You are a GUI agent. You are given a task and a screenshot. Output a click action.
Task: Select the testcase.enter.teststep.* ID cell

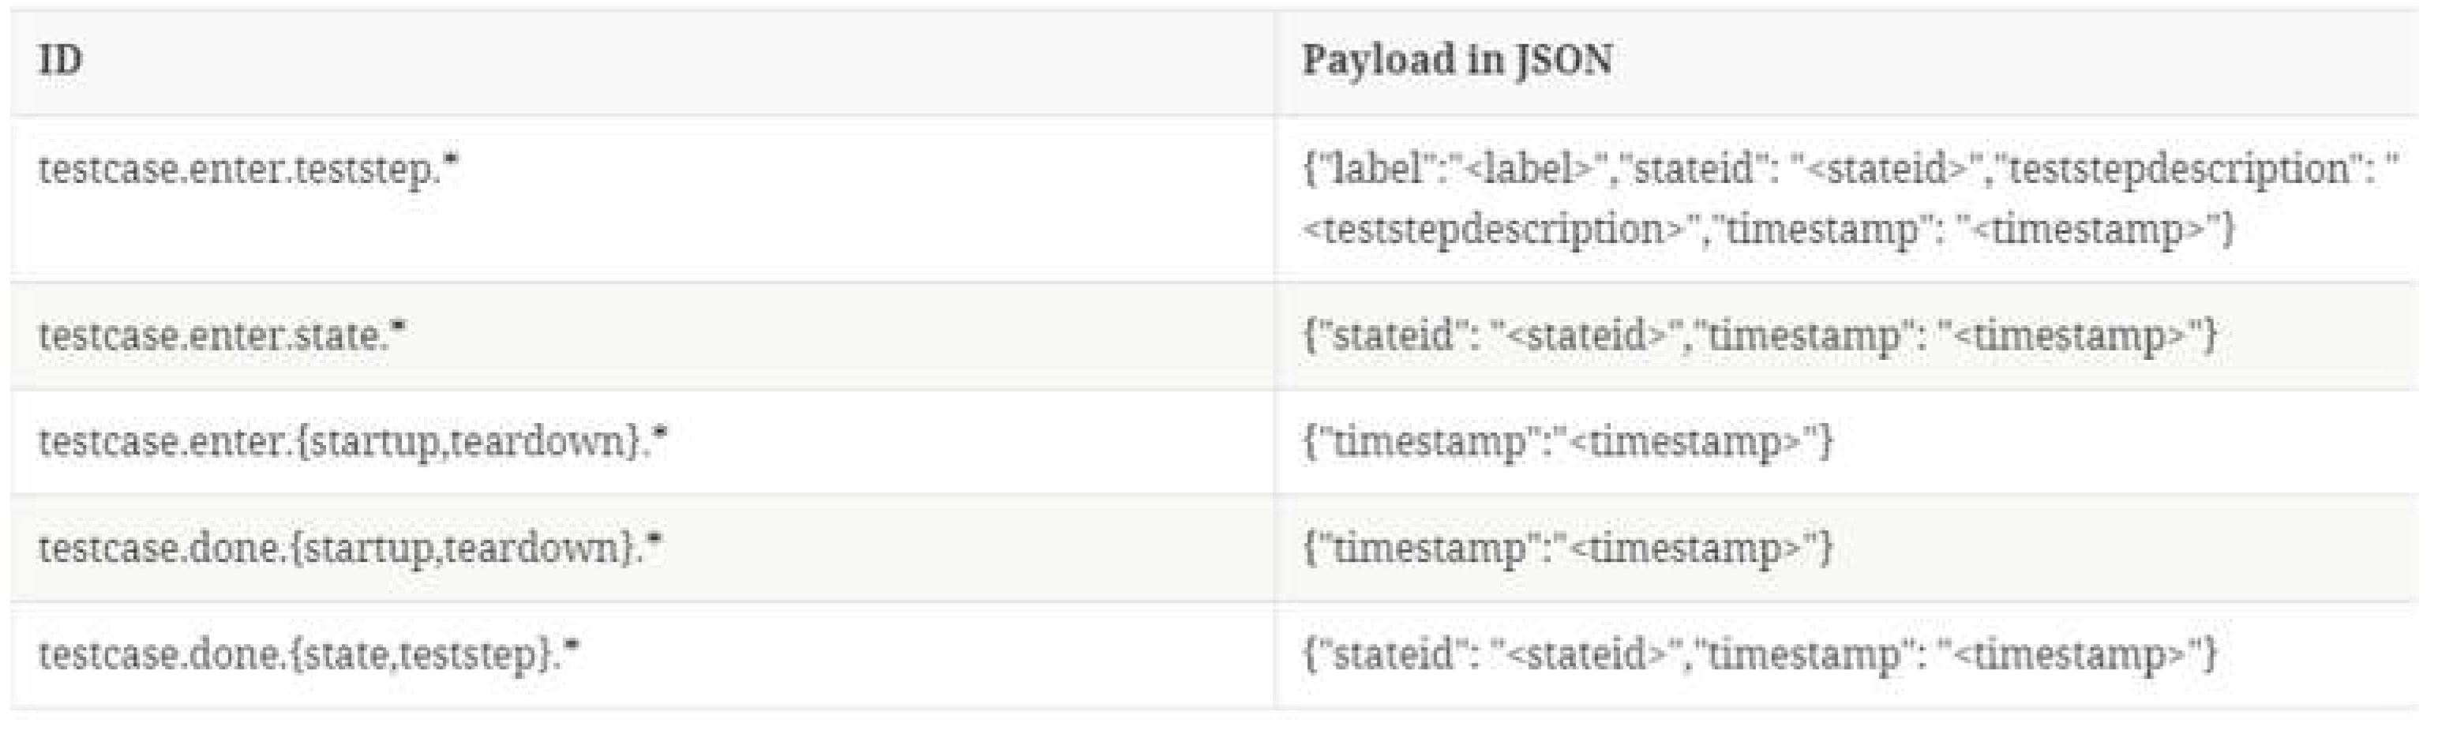pos(248,170)
